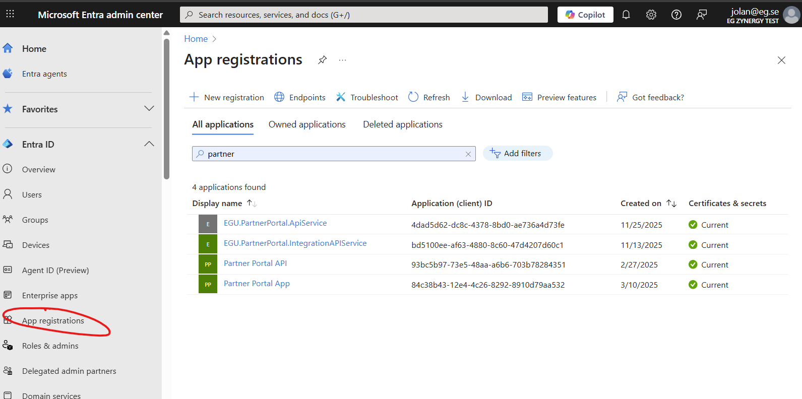Click the Devices icon in sidebar

tap(8, 244)
